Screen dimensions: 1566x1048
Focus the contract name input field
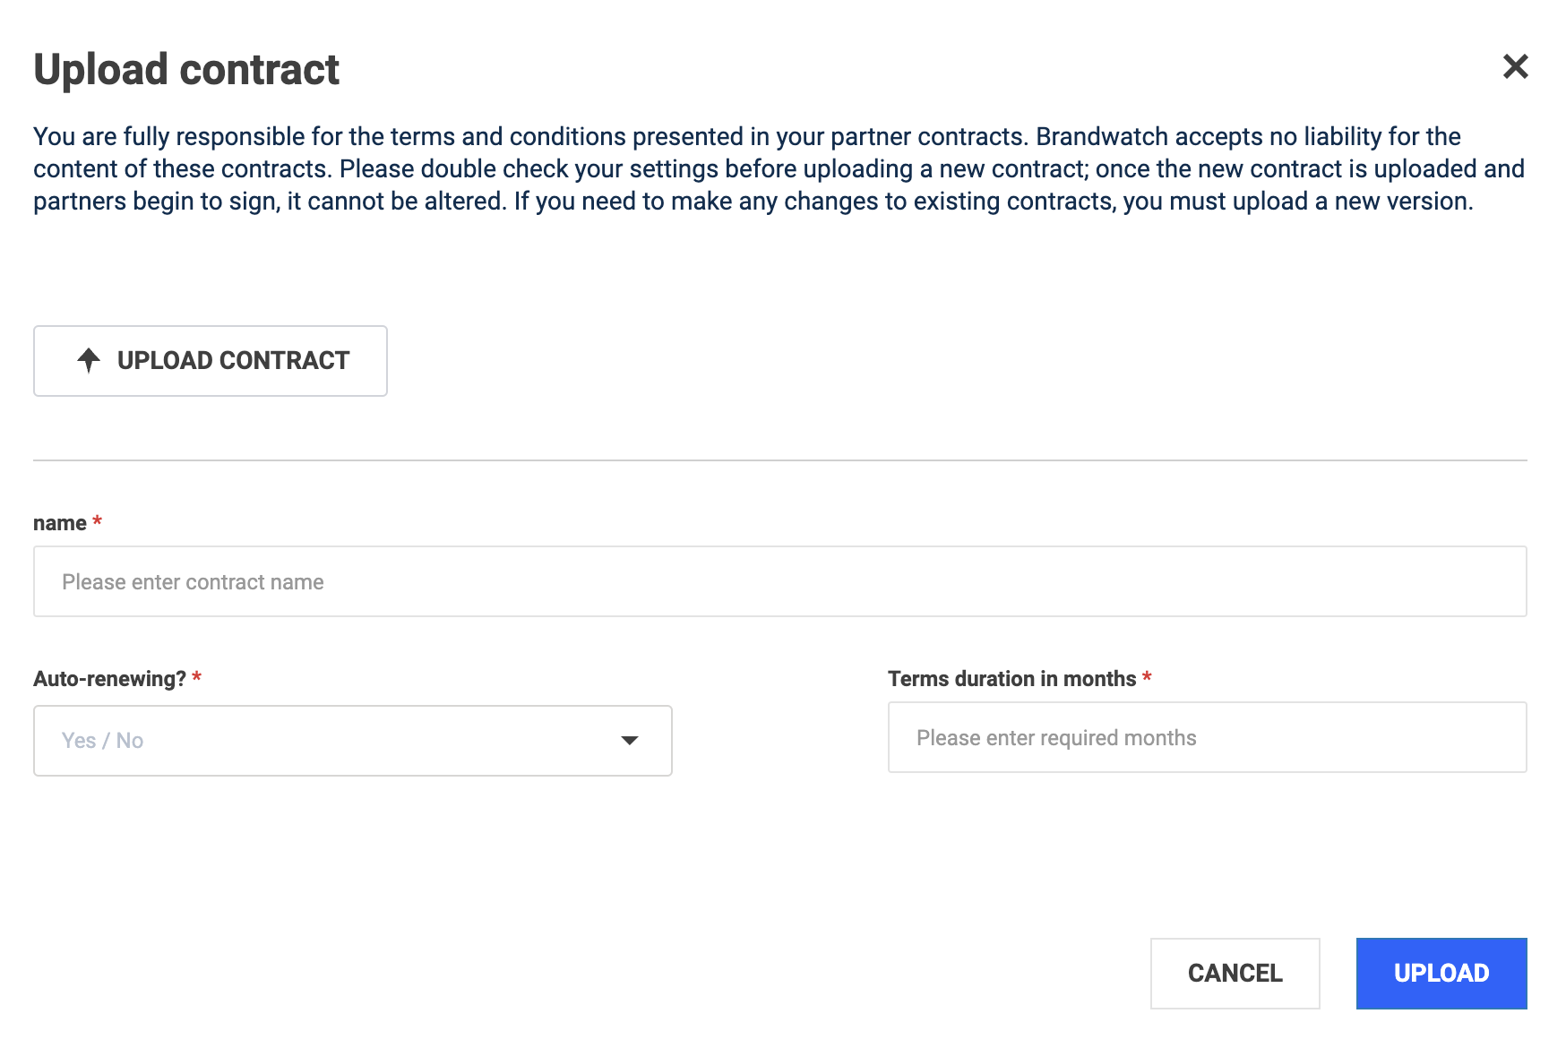coord(779,581)
